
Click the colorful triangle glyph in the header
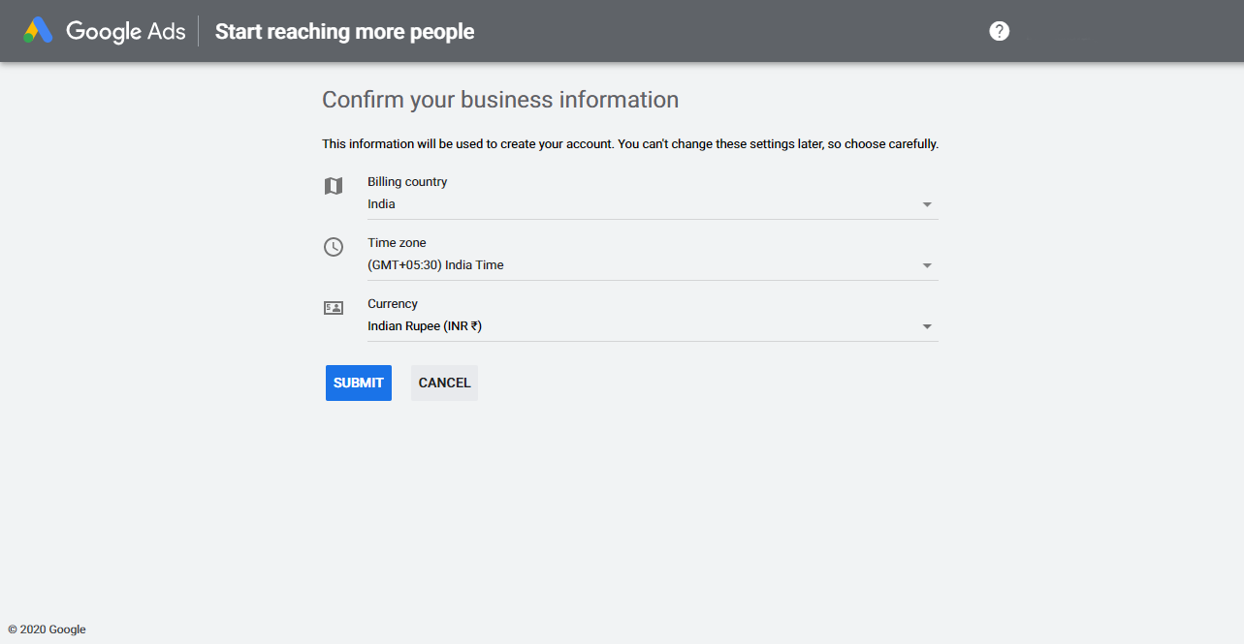pyautogui.click(x=38, y=30)
